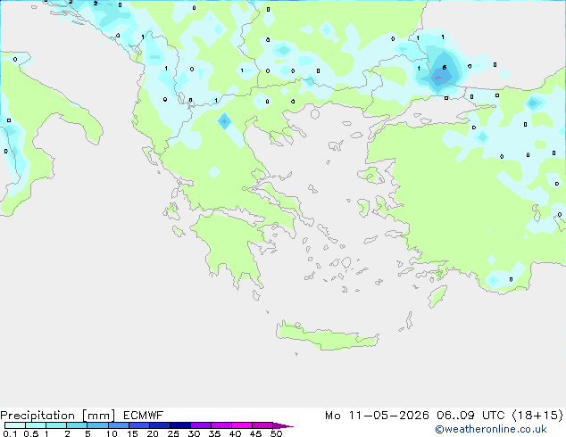This screenshot has width=566, height=437.
Task: Click the '06..09 UTC' time text
Action: click(470, 416)
